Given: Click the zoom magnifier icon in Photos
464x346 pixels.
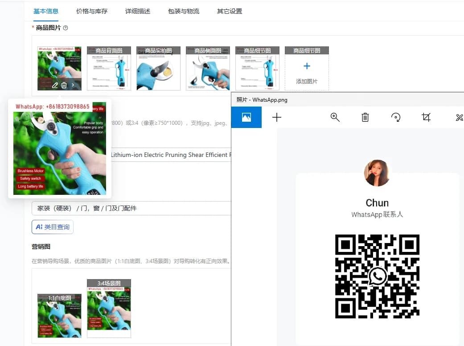Looking at the screenshot, I should coord(335,117).
